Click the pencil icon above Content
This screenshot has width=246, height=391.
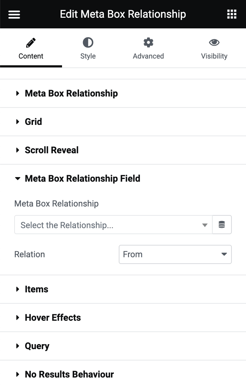[31, 42]
